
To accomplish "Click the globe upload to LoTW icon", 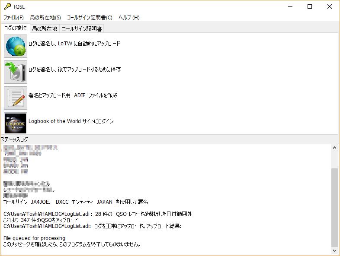I will tap(16, 46).
